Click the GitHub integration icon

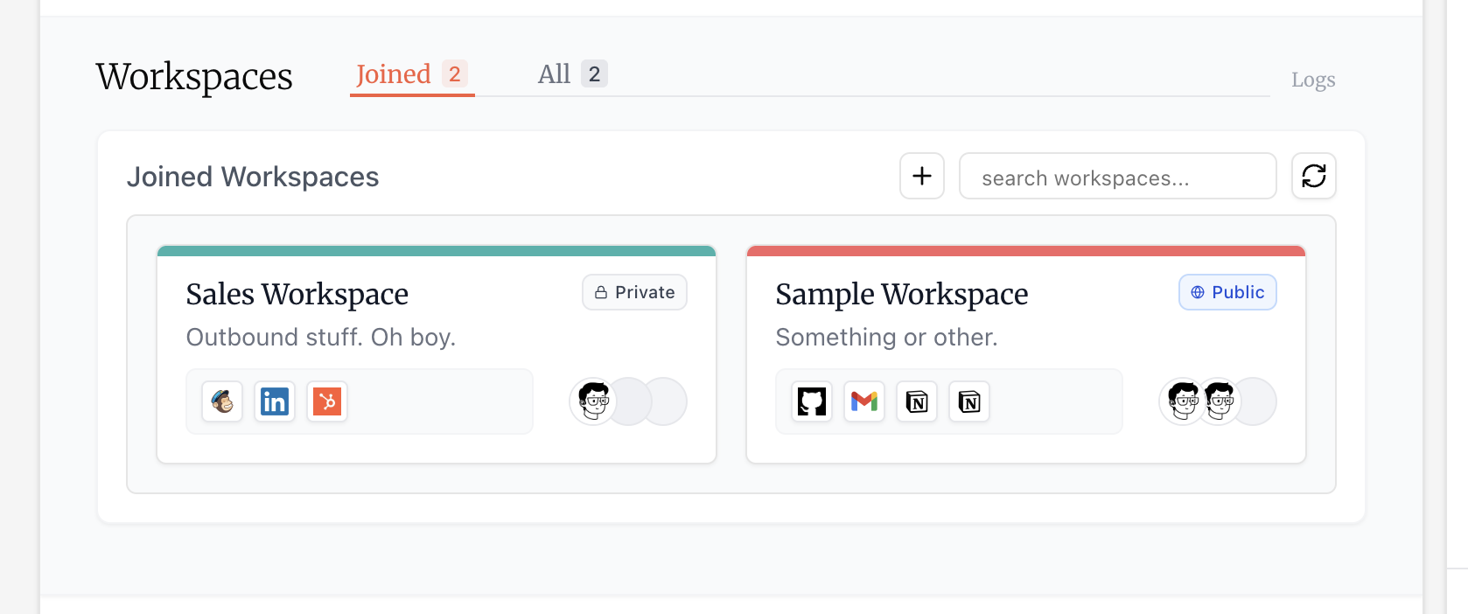click(812, 402)
